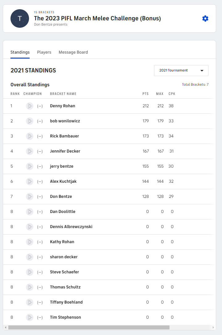
Task: Click the PTS column header
Action: [145, 94]
